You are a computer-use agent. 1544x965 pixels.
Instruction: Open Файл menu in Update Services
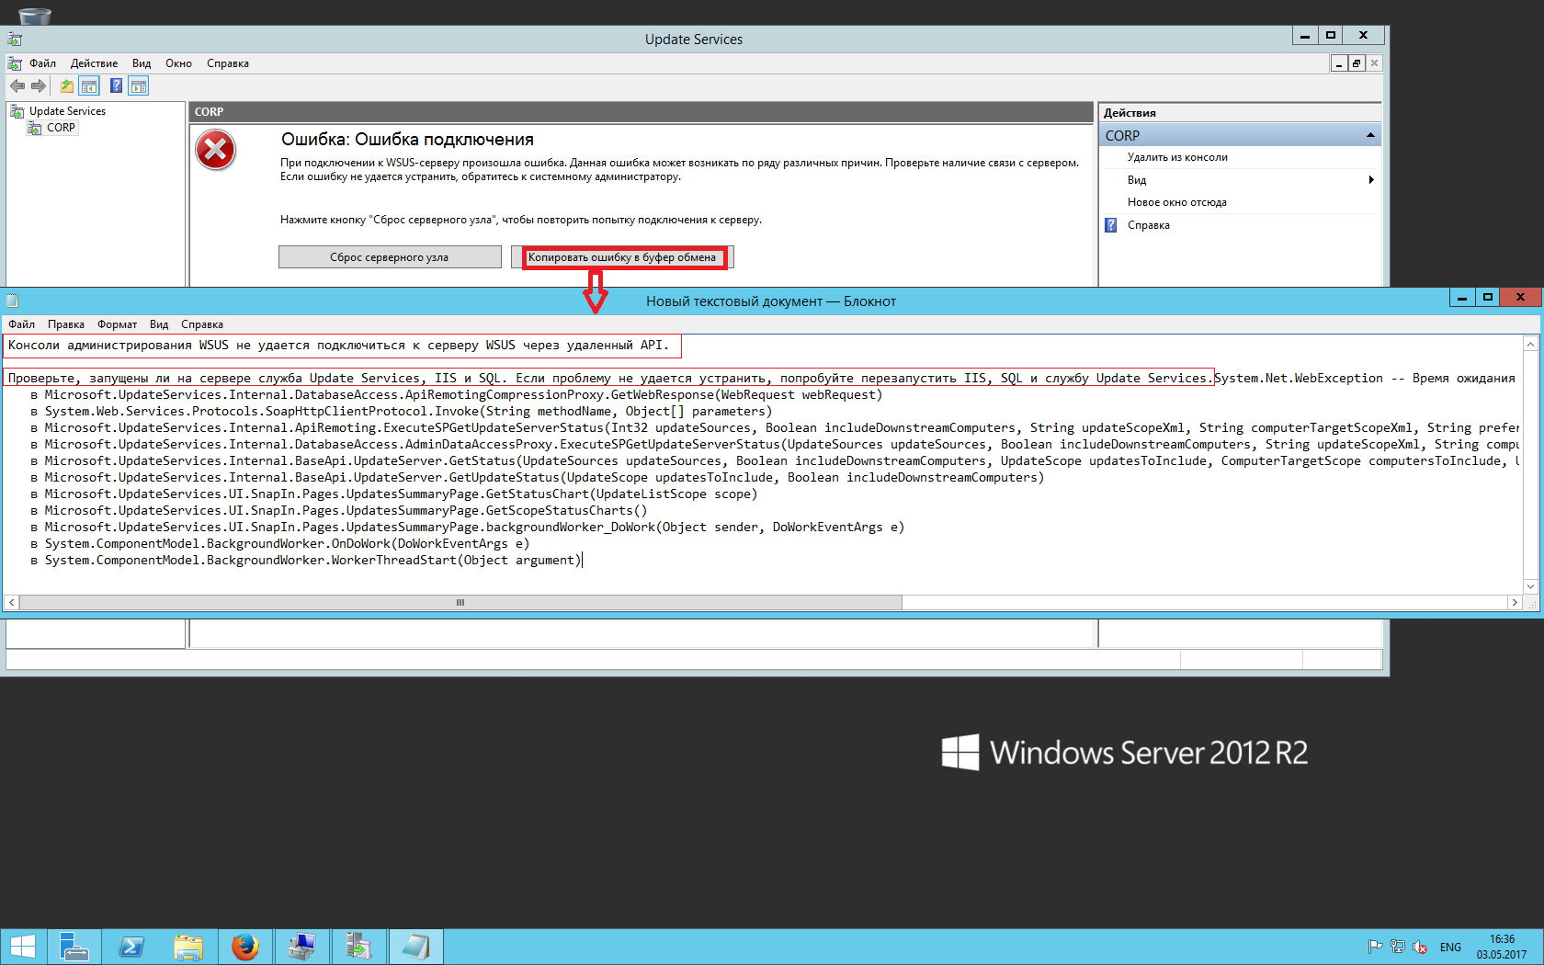click(x=42, y=63)
